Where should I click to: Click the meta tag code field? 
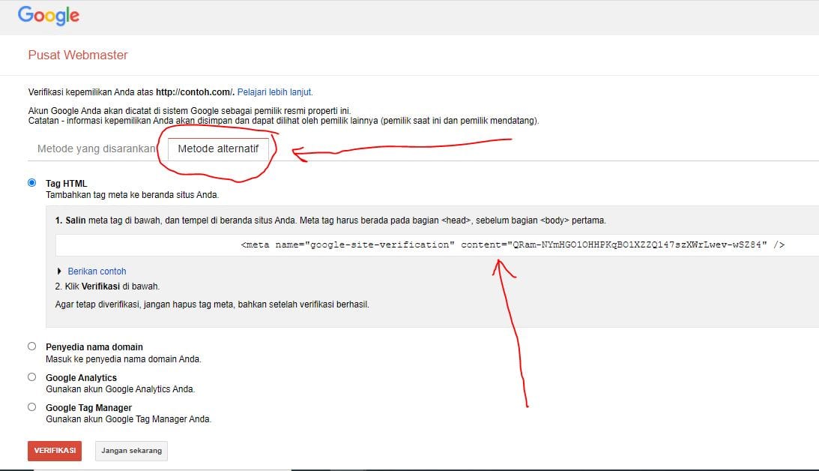pyautogui.click(x=437, y=244)
